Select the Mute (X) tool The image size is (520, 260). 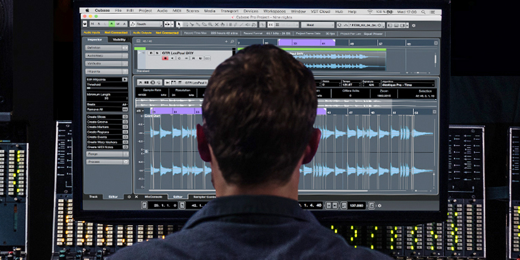tap(217, 24)
